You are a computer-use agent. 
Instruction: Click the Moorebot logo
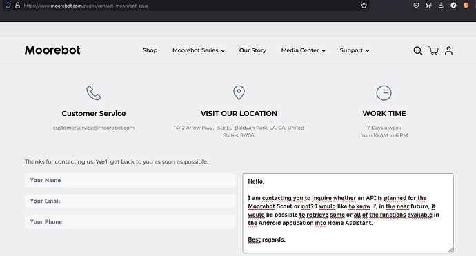point(52,50)
